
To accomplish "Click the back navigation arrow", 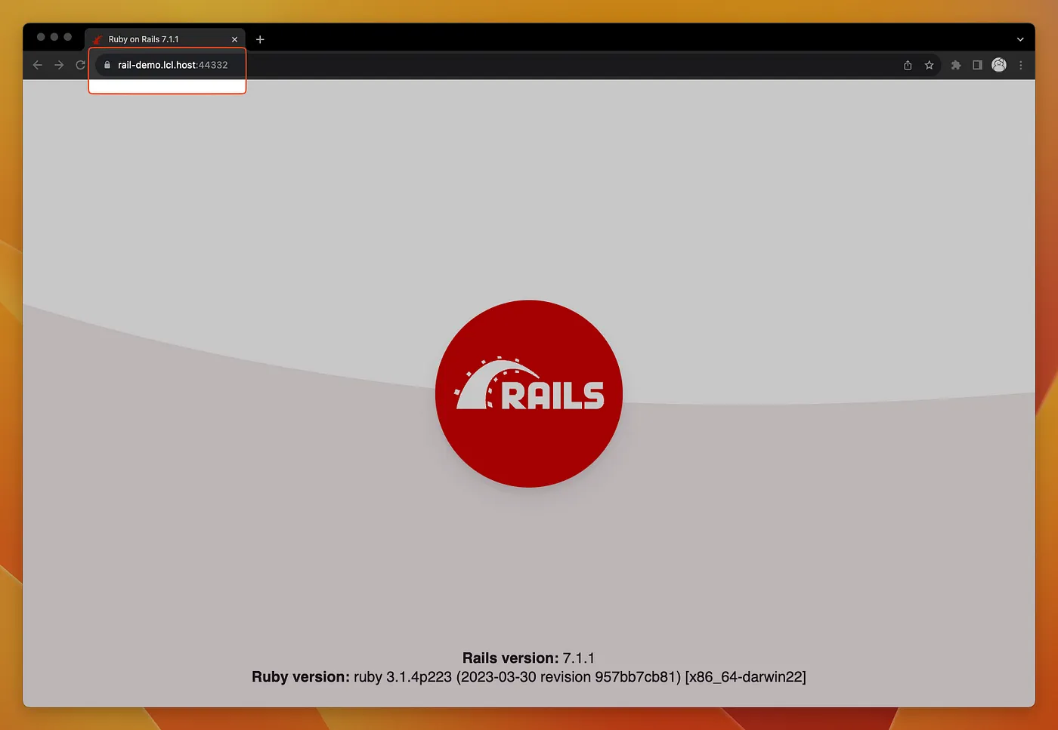I will pyautogui.click(x=37, y=65).
